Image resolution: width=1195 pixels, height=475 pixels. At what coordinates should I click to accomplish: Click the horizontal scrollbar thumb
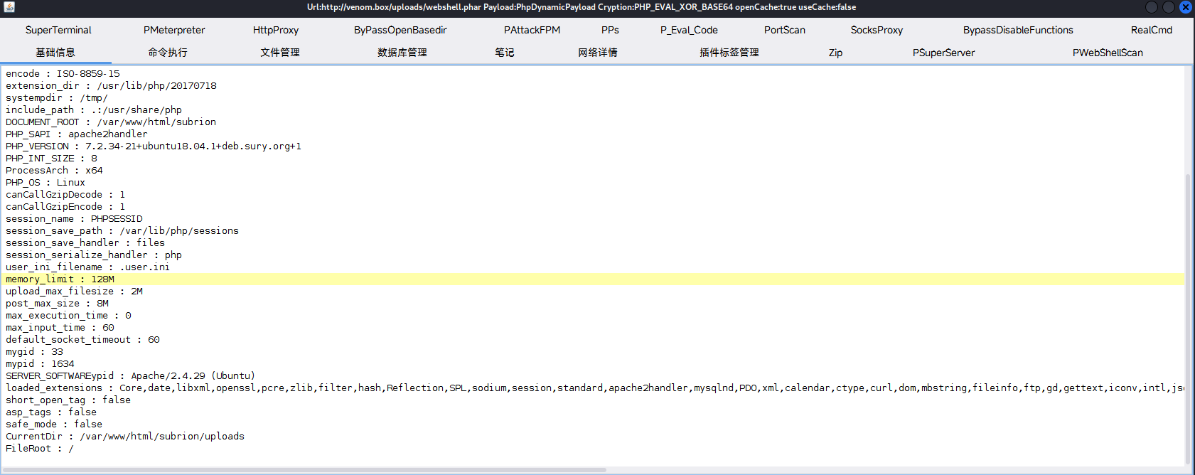point(304,470)
